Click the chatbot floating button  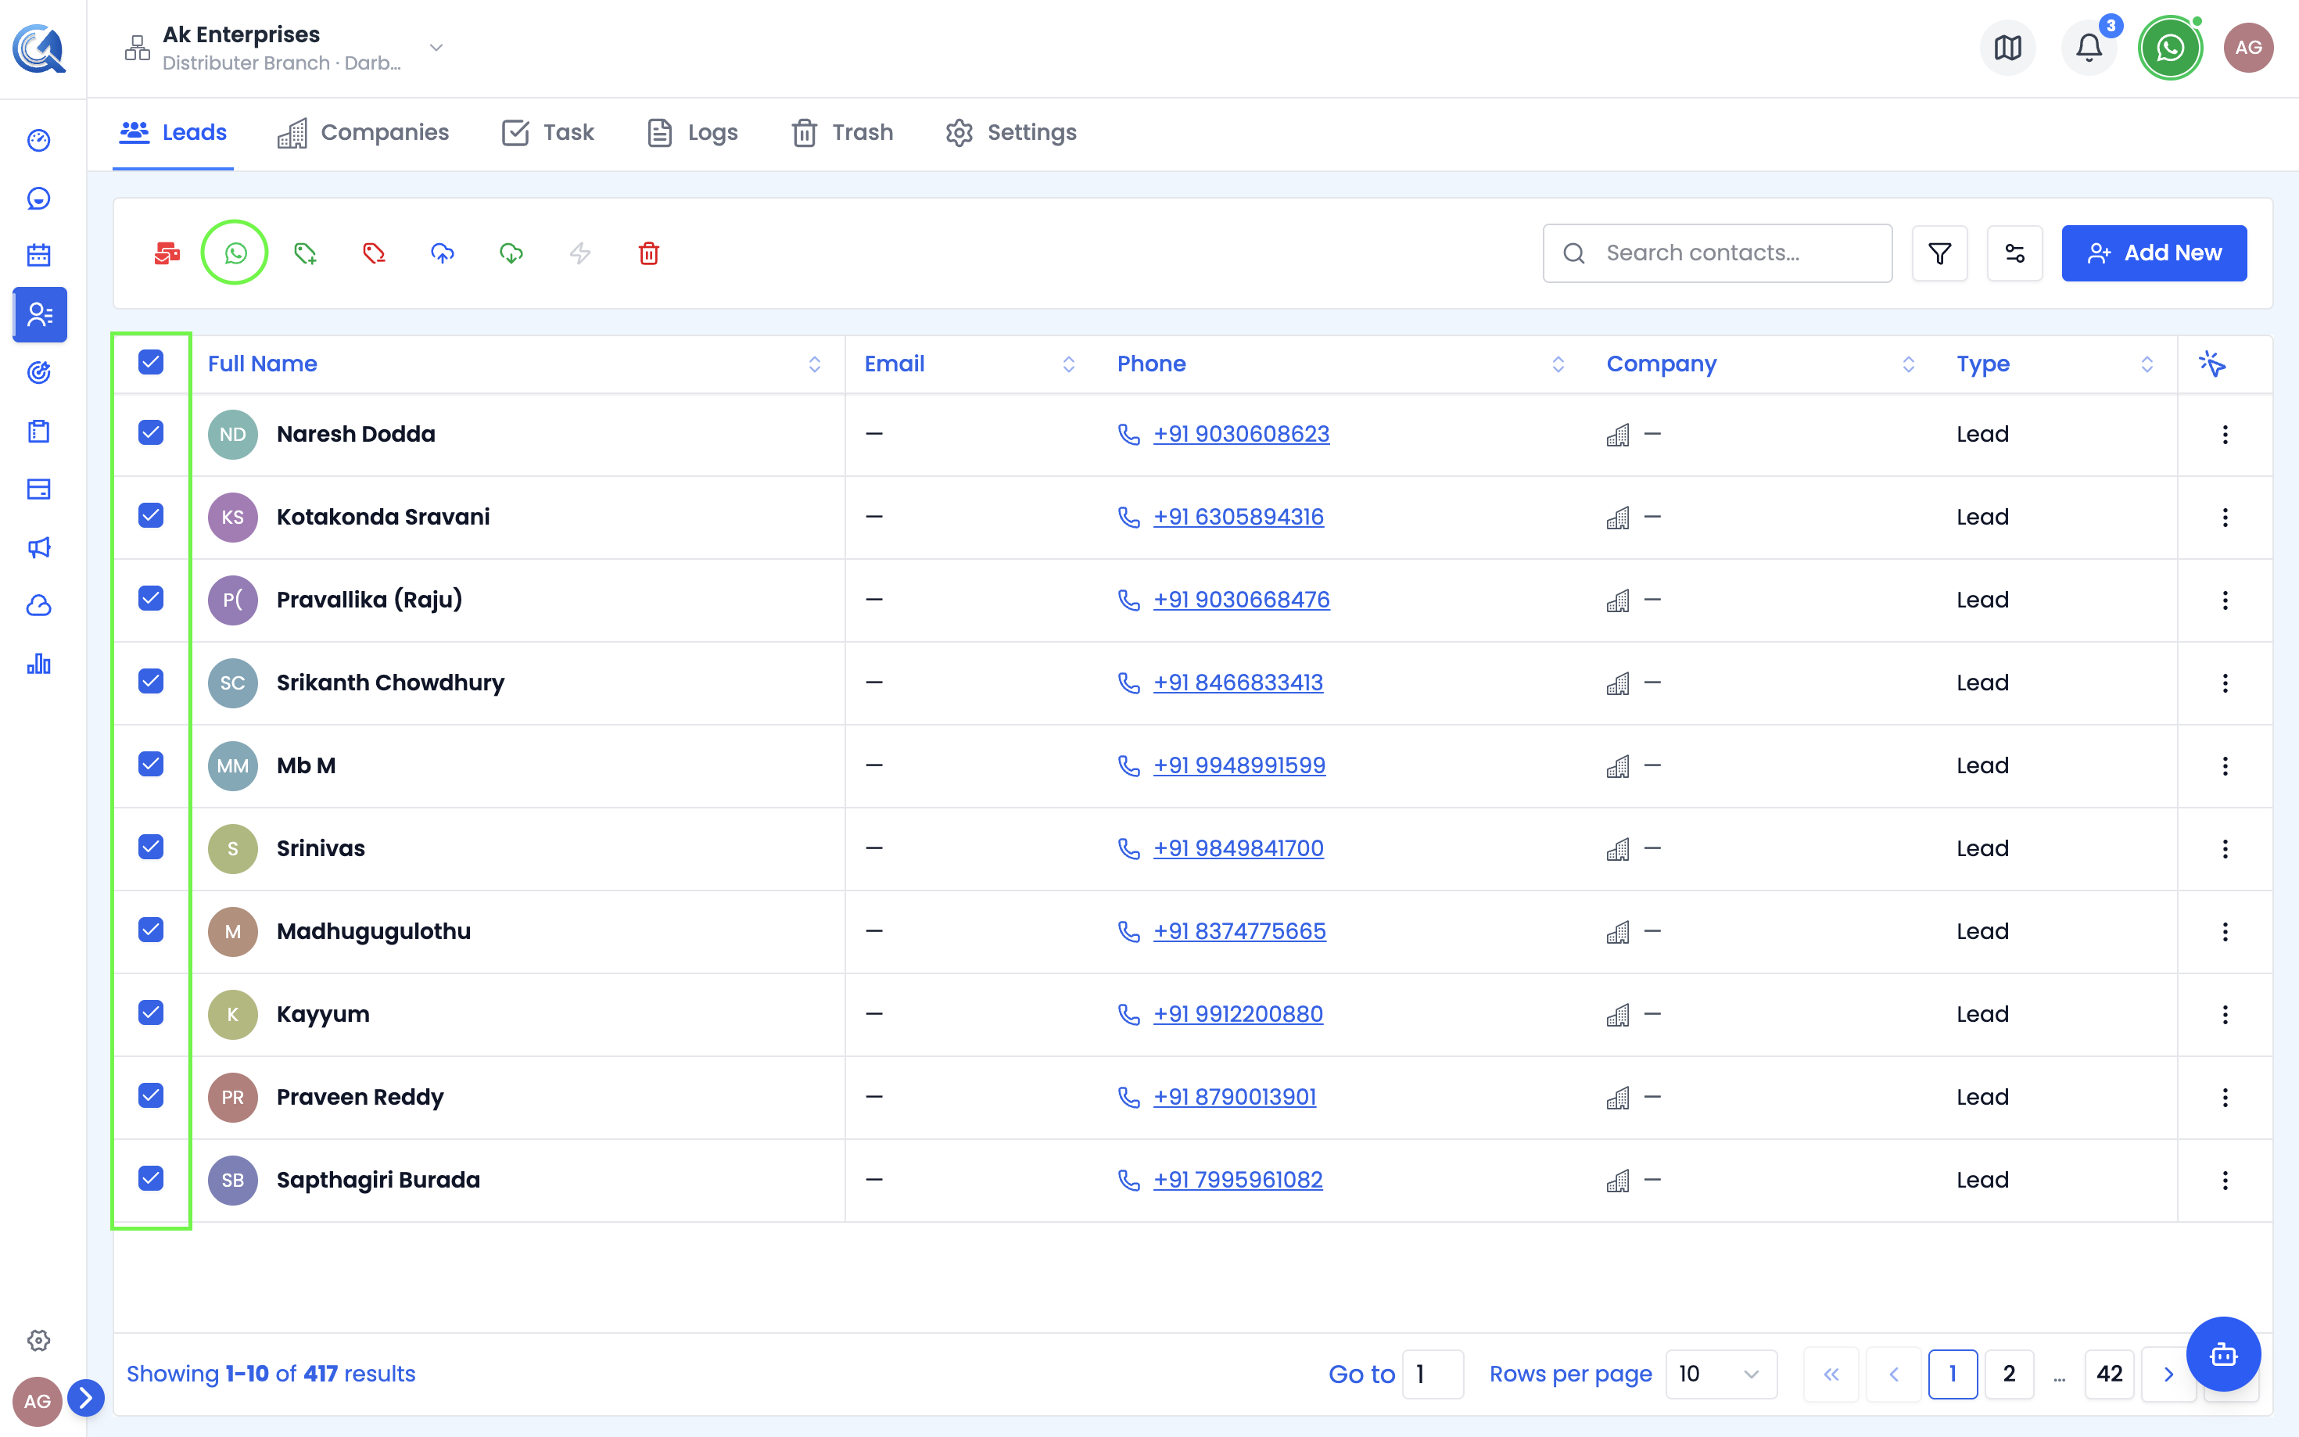[x=2223, y=1354]
